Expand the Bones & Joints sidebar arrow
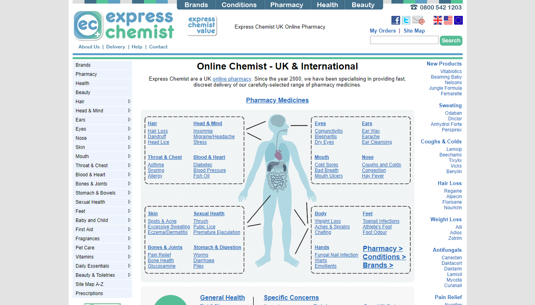 pyautogui.click(x=129, y=183)
